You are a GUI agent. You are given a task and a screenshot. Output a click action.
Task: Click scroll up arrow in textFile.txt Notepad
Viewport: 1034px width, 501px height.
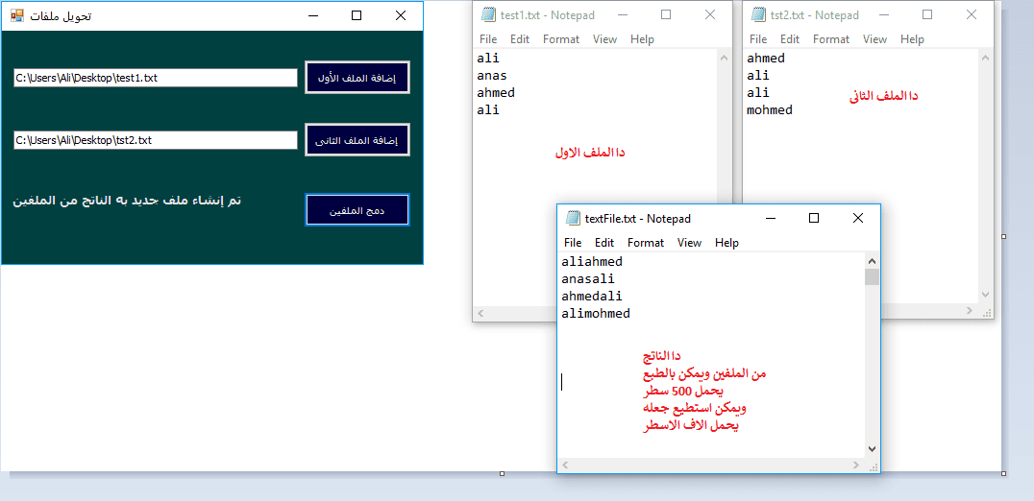tap(872, 261)
